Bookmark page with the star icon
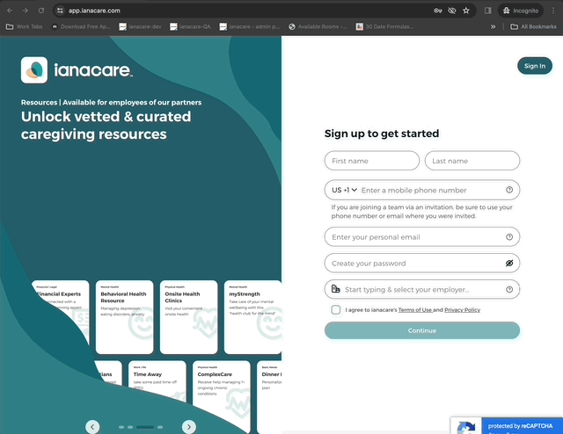563x434 pixels. point(466,11)
